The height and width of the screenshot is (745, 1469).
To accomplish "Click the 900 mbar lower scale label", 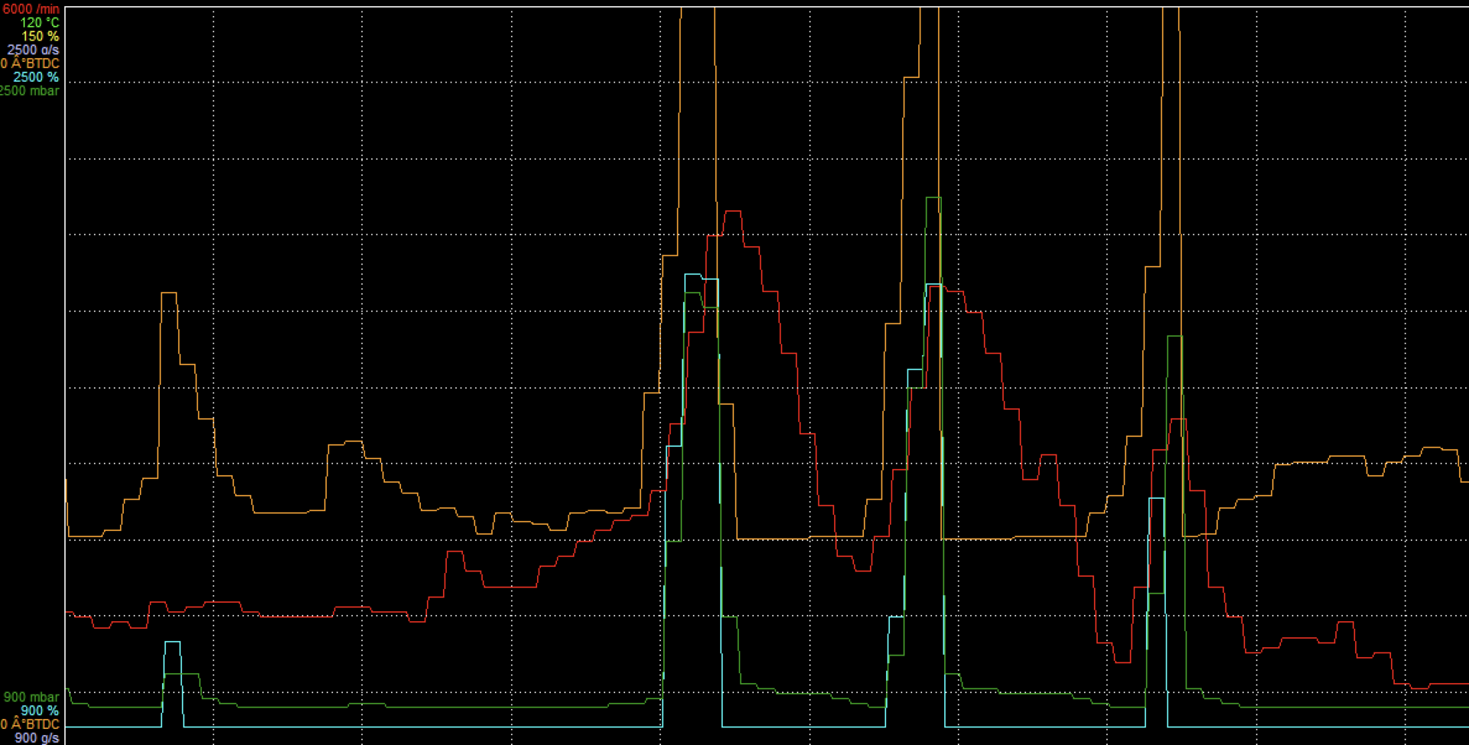I will pyautogui.click(x=31, y=697).
